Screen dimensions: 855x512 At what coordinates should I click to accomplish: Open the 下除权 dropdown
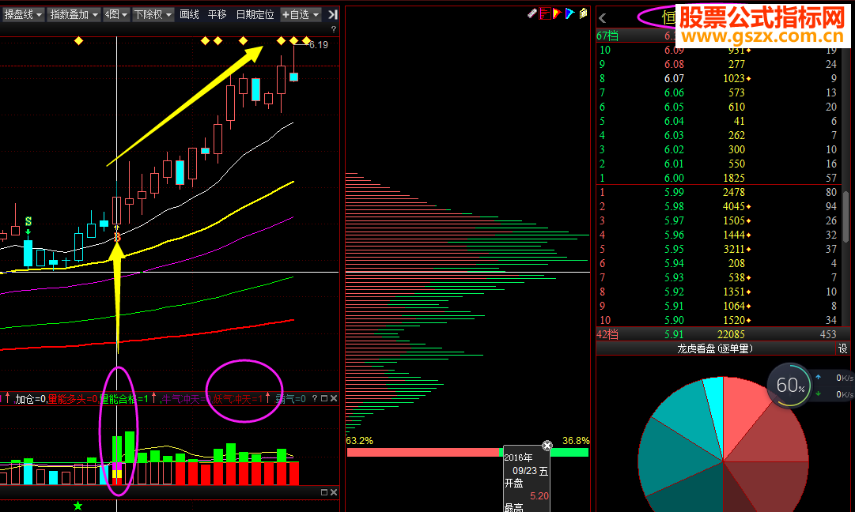click(x=153, y=15)
